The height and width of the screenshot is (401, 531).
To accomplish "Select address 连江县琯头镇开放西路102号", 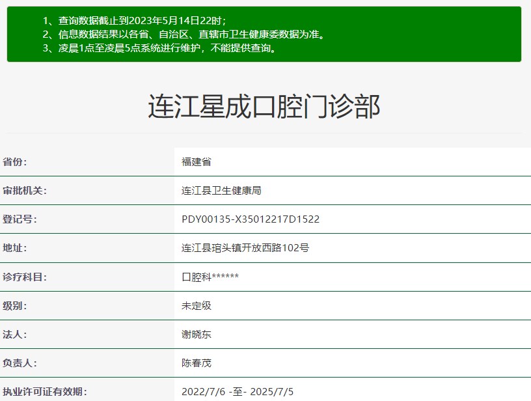I will (245, 248).
